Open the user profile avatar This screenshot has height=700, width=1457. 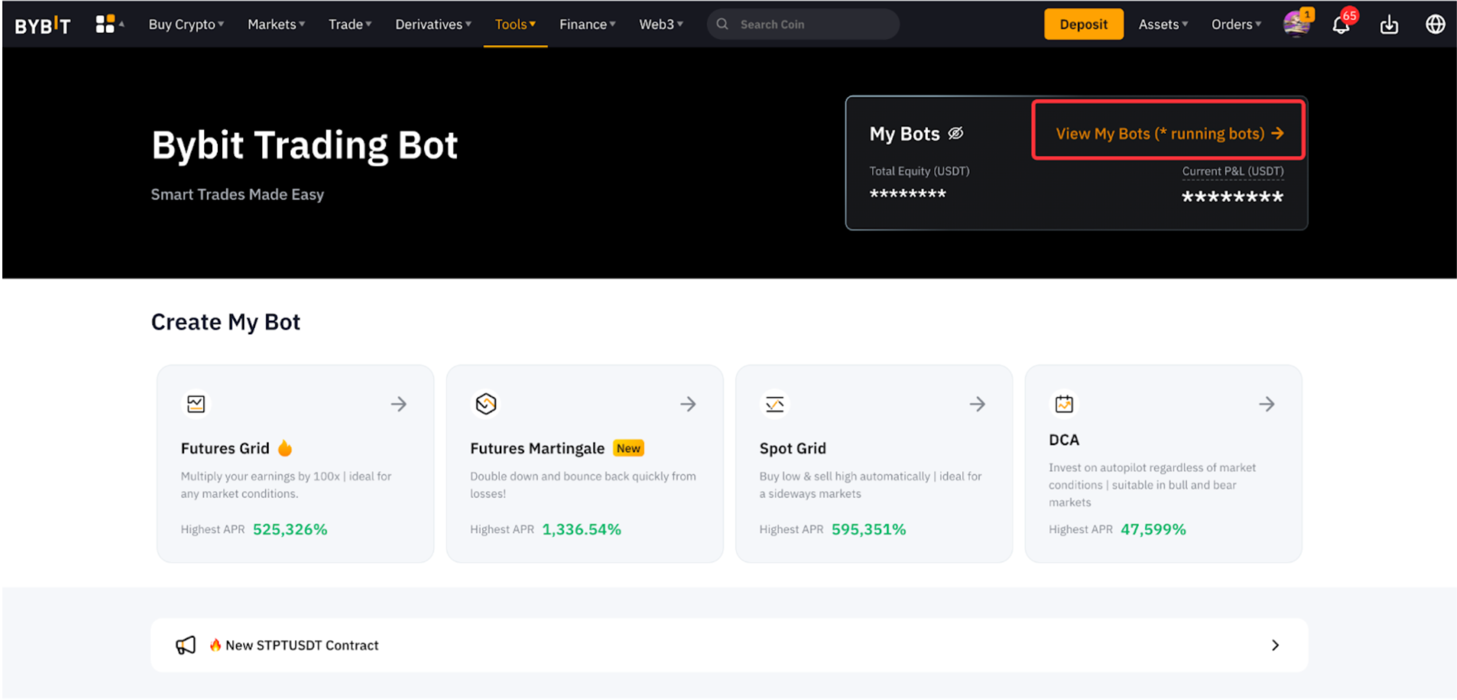tap(1296, 25)
